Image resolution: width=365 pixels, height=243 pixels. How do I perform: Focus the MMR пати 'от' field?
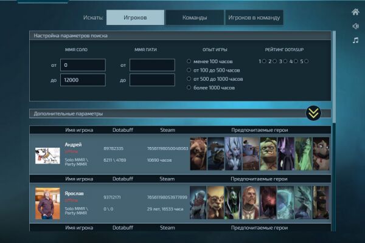(x=152, y=65)
